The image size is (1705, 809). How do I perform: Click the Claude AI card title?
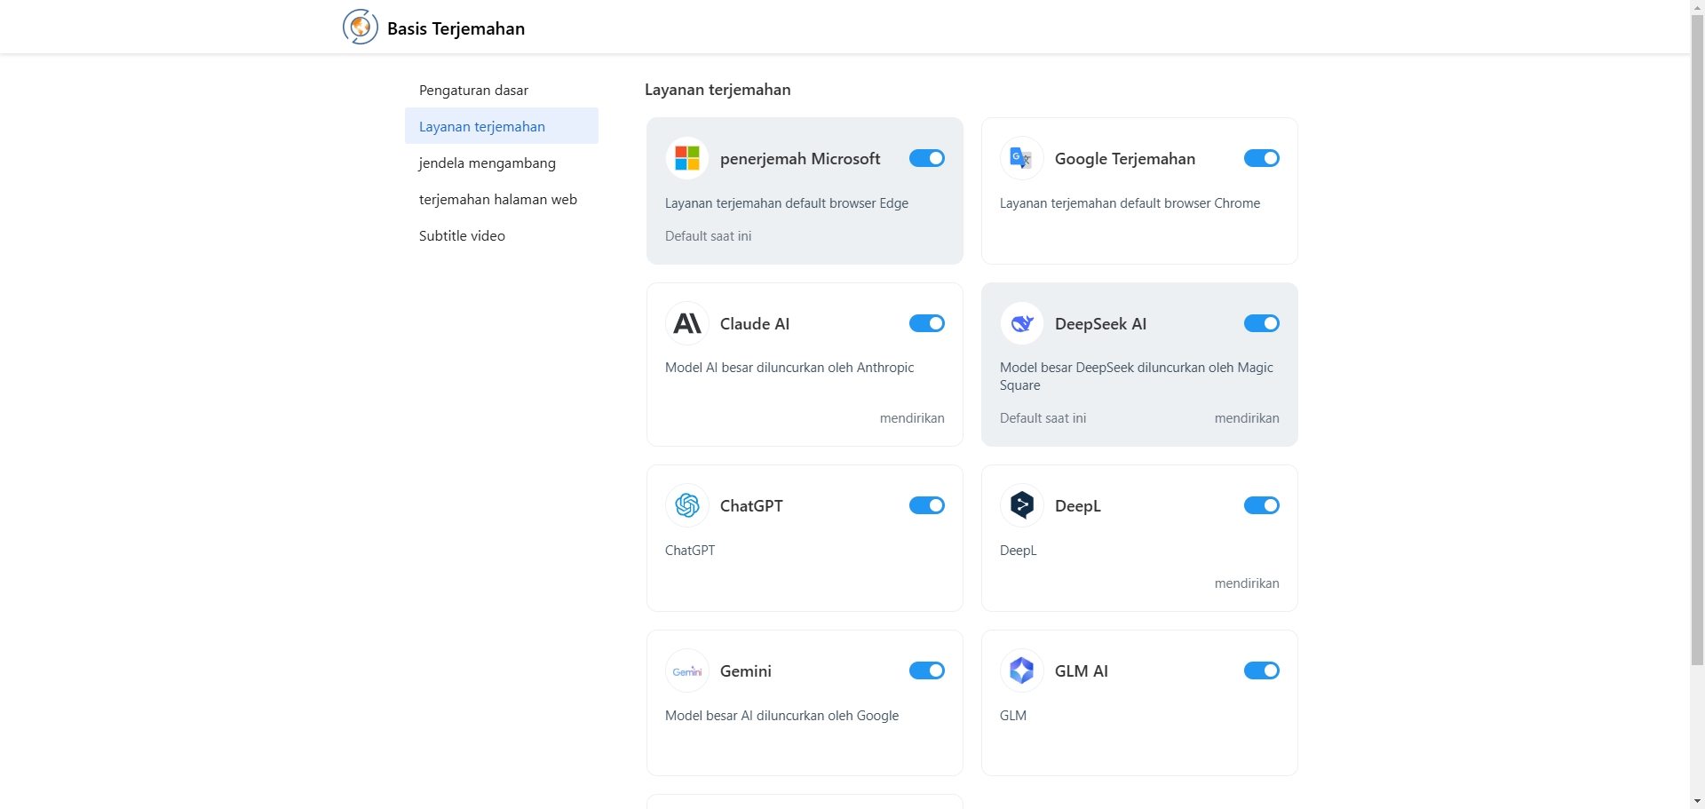click(755, 324)
